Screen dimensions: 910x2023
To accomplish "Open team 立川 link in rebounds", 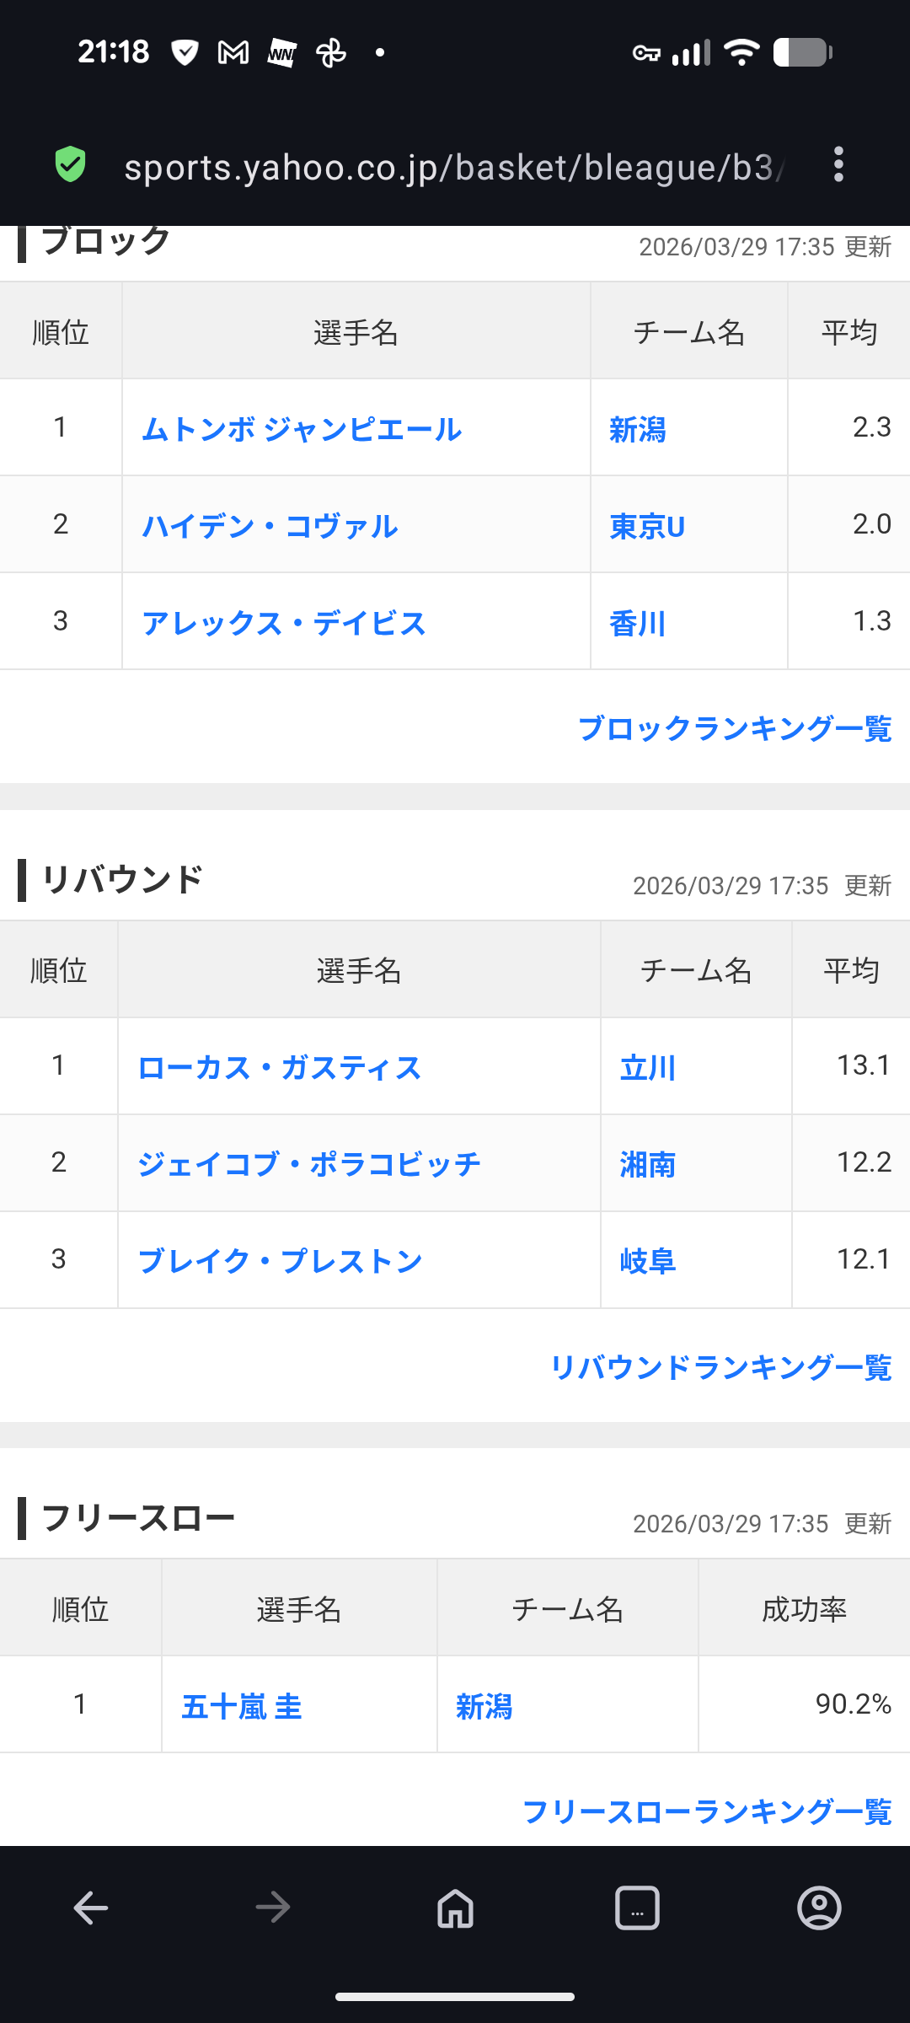I will [x=647, y=1068].
